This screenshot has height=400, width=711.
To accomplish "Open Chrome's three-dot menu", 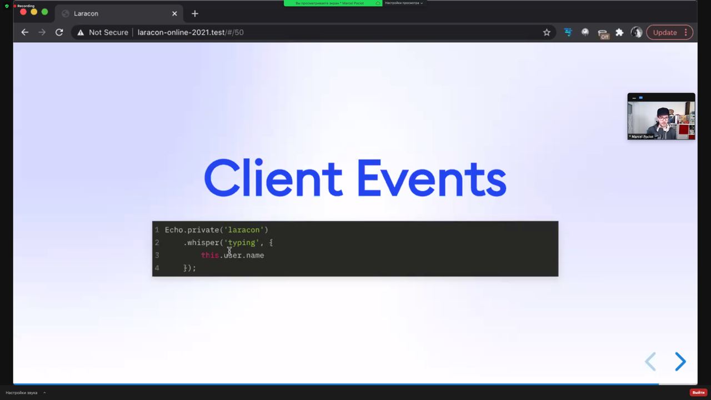I will point(686,32).
